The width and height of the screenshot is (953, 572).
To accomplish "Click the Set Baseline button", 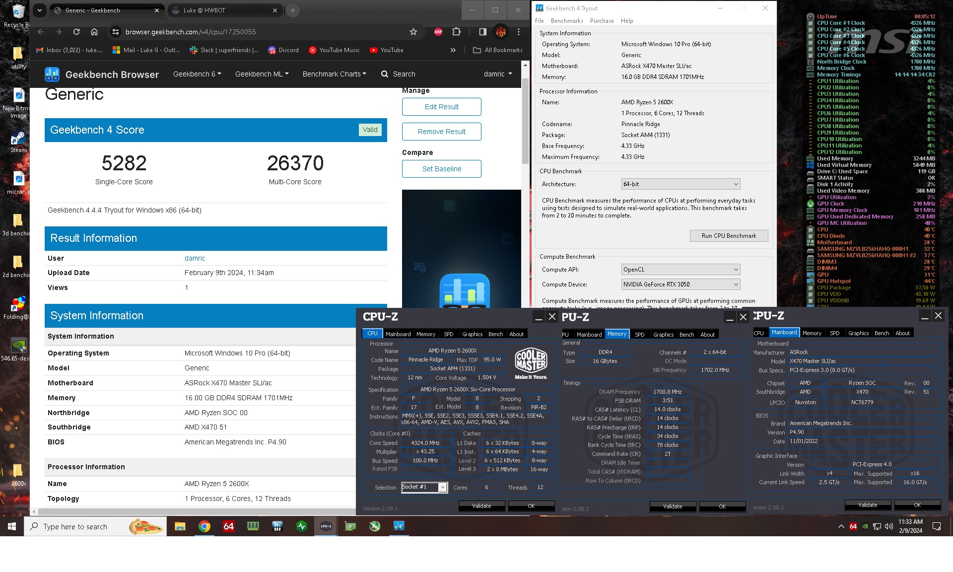I will pyautogui.click(x=442, y=169).
